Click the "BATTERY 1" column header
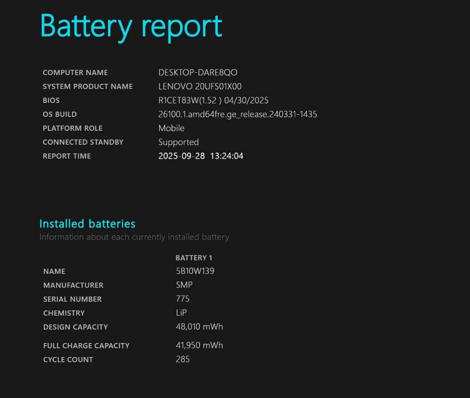 (194, 258)
